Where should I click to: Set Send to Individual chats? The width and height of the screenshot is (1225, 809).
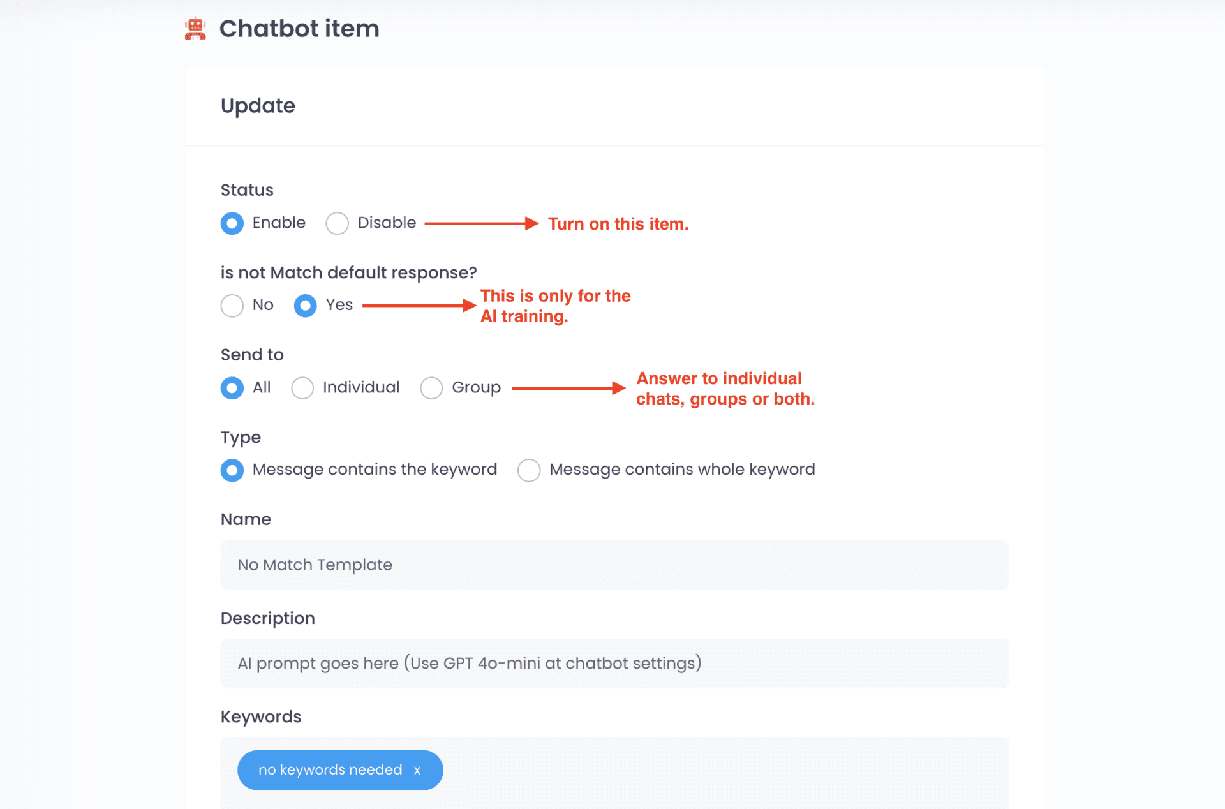coord(302,388)
